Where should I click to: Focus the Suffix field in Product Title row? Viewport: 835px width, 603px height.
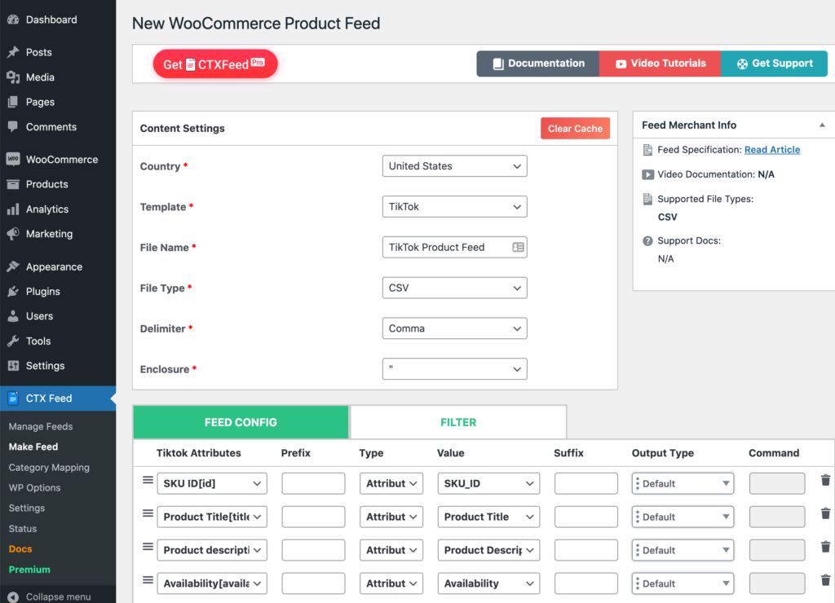click(x=585, y=517)
